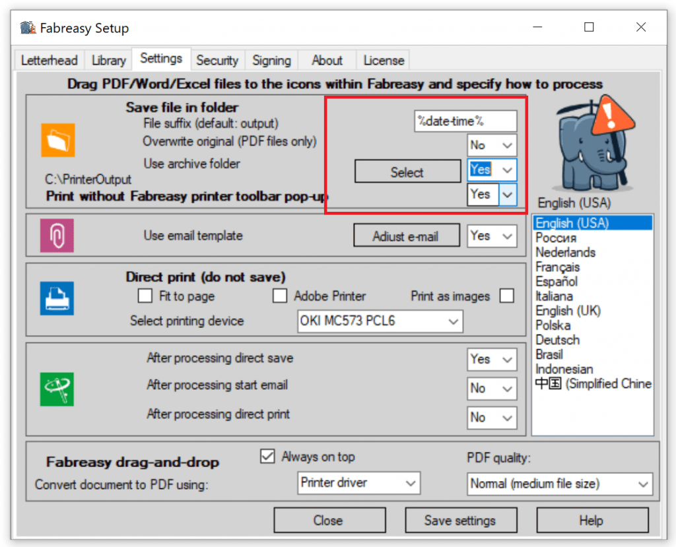Open the Overwrite original dropdown
This screenshot has width=676, height=547.
pyautogui.click(x=492, y=145)
